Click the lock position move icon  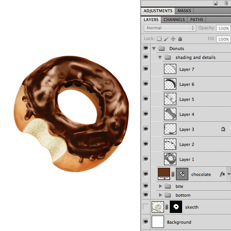click(x=173, y=39)
